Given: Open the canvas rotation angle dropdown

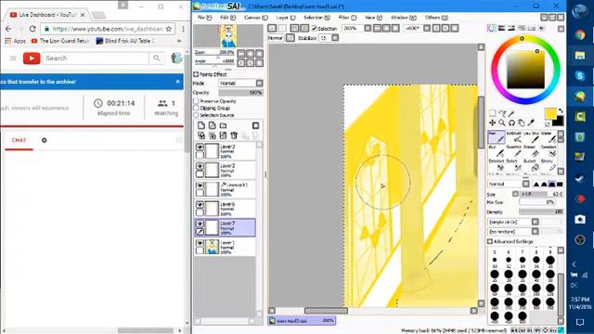Looking at the screenshot, I should [427, 29].
